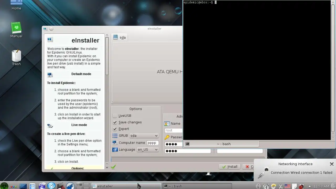Close the Networking Interface notification

332,164
